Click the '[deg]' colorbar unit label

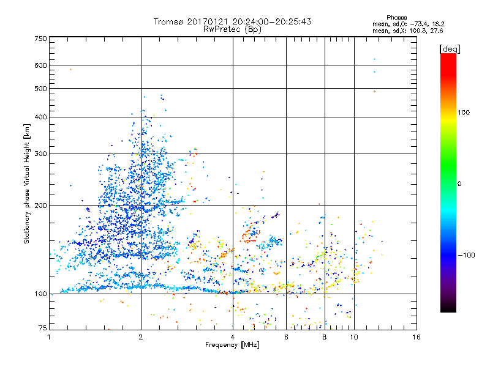[450, 49]
